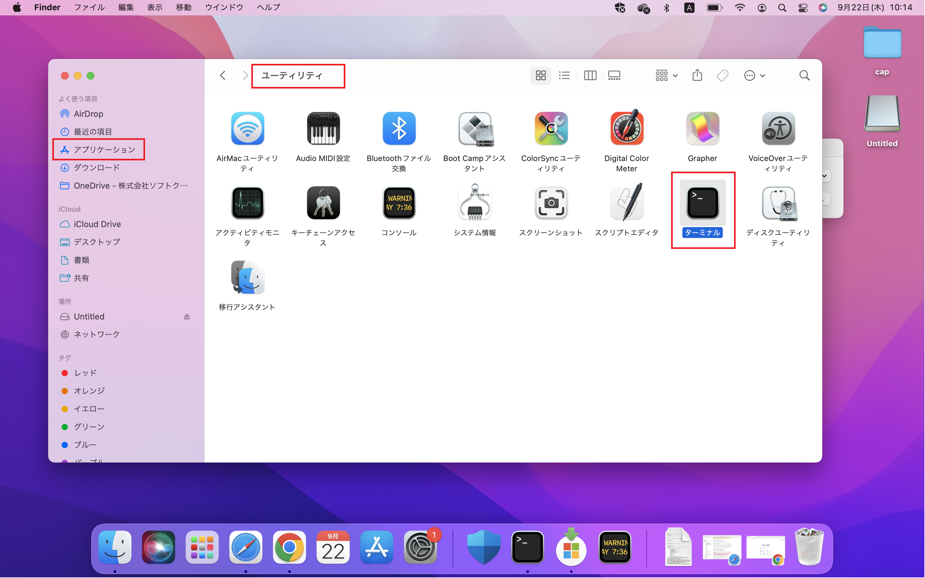
Task: Select the 移行アシスタント icon
Action: click(x=247, y=277)
